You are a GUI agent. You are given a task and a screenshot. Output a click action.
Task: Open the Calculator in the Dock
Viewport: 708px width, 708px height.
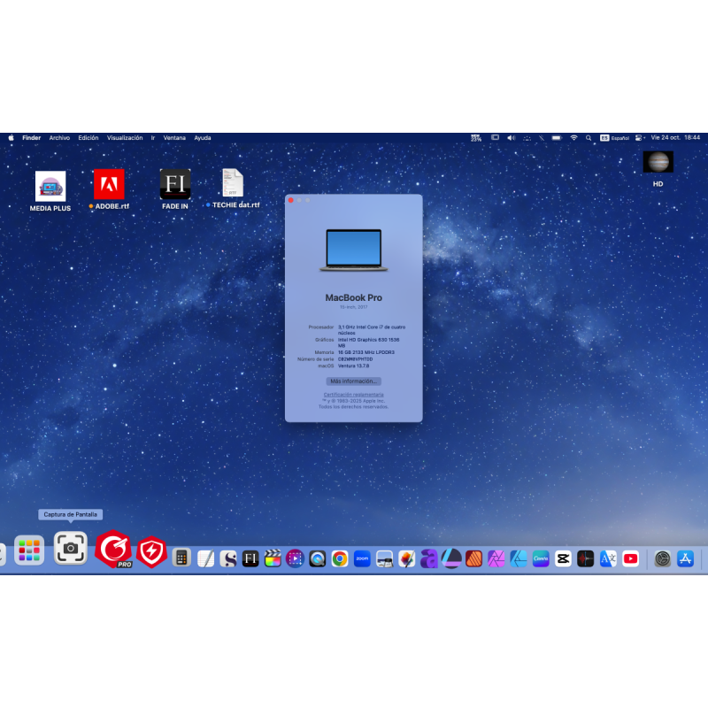(x=181, y=558)
